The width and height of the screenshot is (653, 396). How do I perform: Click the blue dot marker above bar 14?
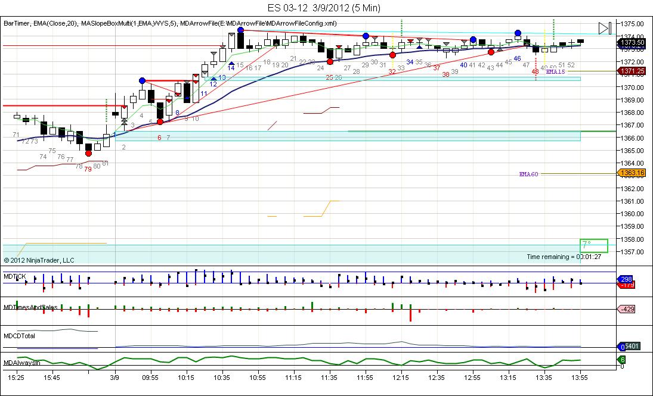pyautogui.click(x=240, y=30)
